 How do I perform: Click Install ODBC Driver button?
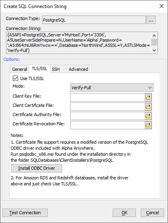tap(36, 168)
